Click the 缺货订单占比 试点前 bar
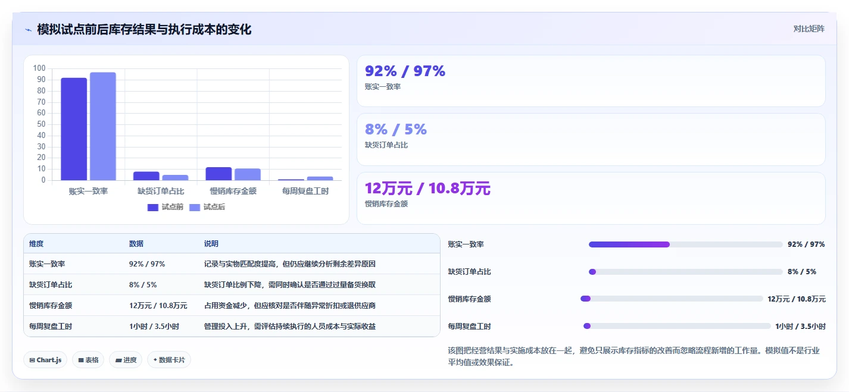The width and height of the screenshot is (849, 392). tap(146, 176)
